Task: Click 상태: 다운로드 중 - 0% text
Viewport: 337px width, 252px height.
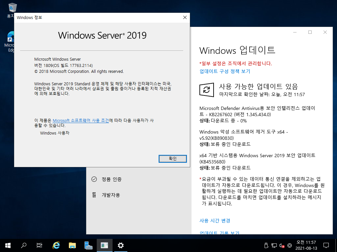Action: [223, 121]
